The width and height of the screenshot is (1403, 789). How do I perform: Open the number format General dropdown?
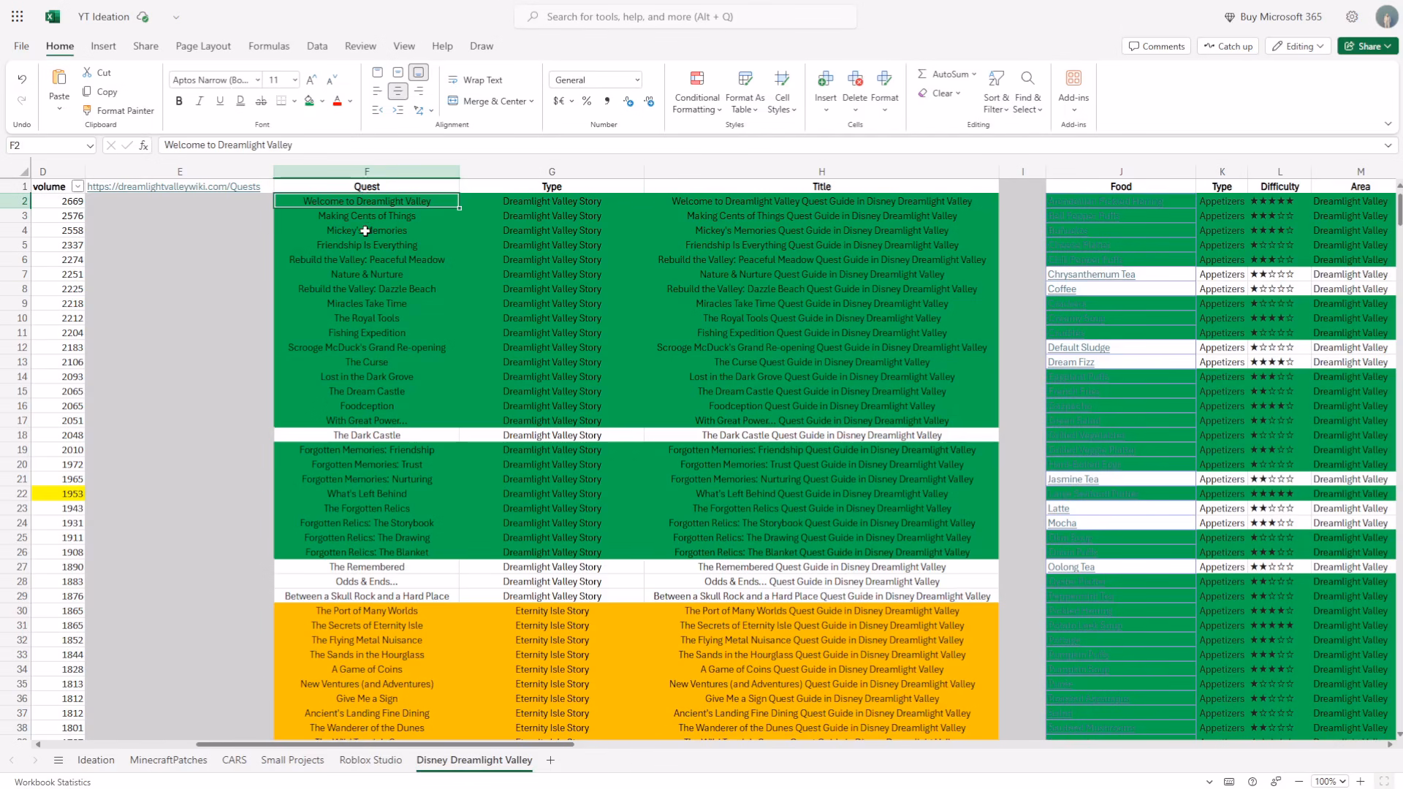pos(596,80)
